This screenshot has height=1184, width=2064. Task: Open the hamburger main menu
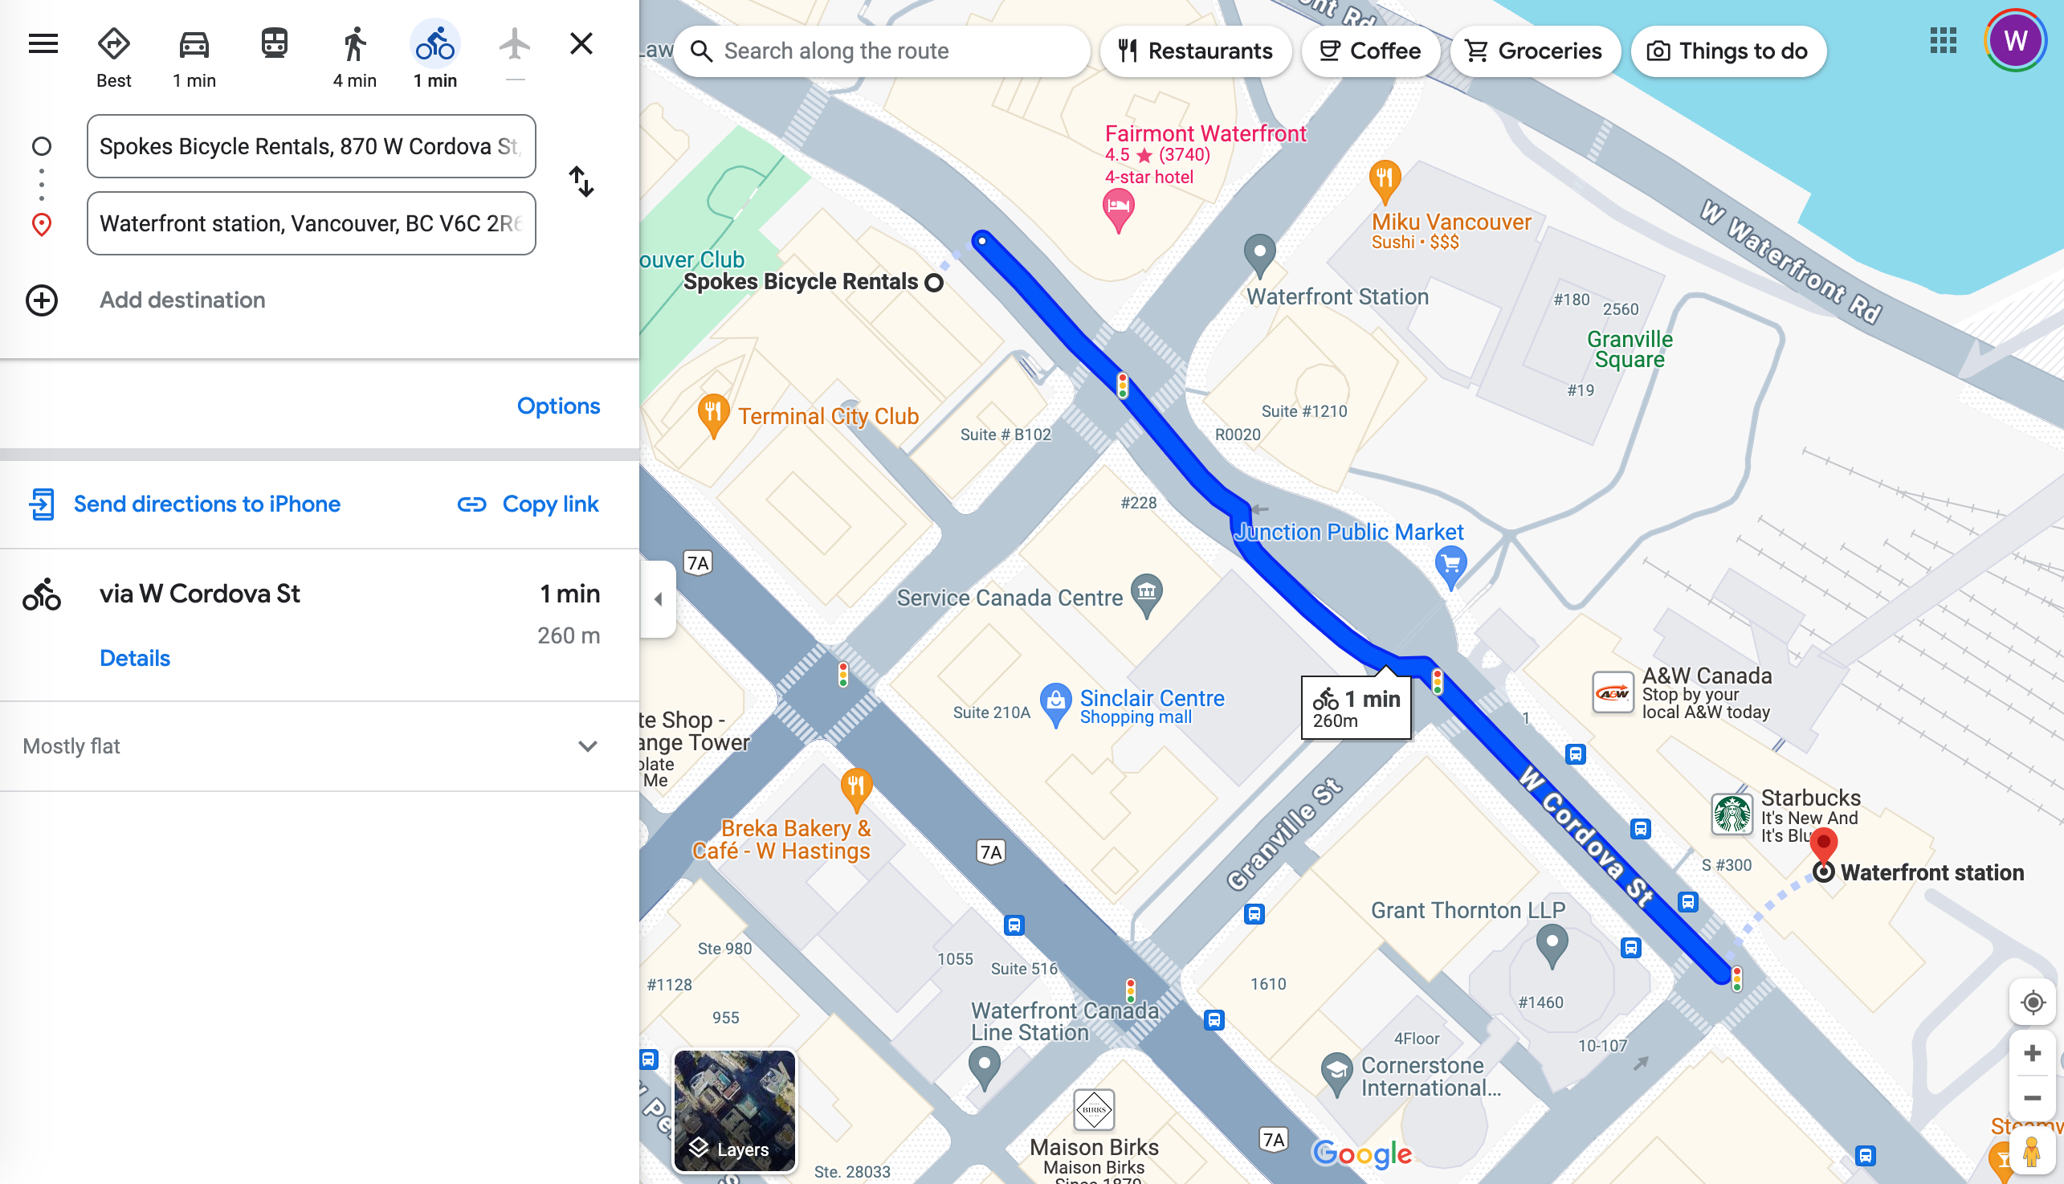(43, 43)
